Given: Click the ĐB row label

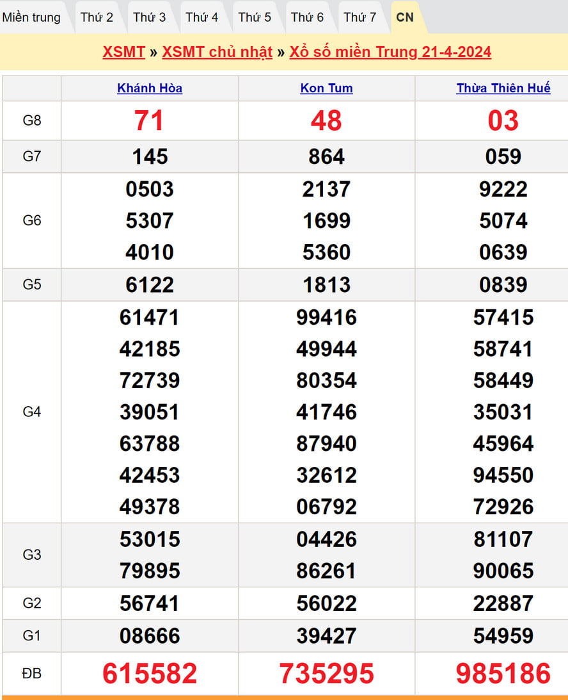Looking at the screenshot, I should coord(31,674).
